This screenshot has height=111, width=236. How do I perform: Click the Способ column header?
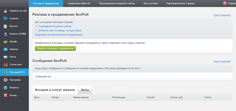pos(151,97)
